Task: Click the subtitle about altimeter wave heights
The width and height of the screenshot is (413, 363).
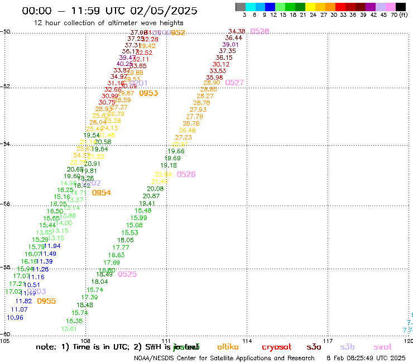Action: click(108, 23)
